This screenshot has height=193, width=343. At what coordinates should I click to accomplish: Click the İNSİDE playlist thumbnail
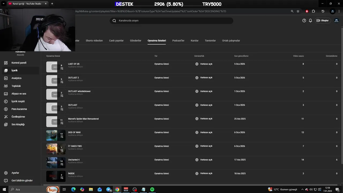56,176
